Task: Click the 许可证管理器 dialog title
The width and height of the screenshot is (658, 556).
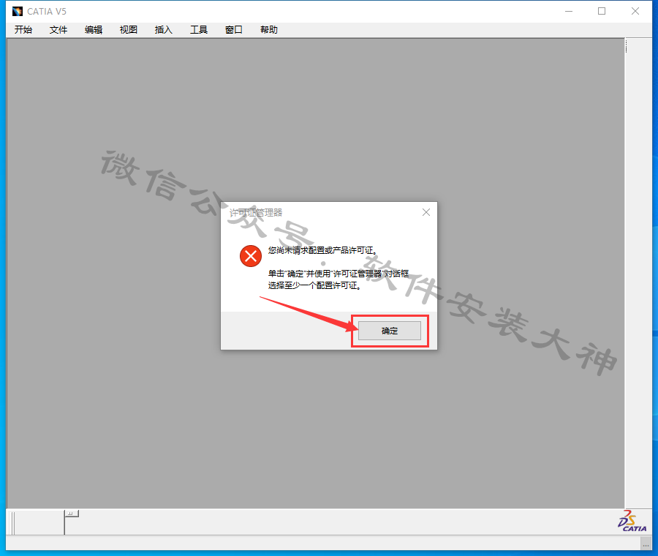Action: point(256,212)
